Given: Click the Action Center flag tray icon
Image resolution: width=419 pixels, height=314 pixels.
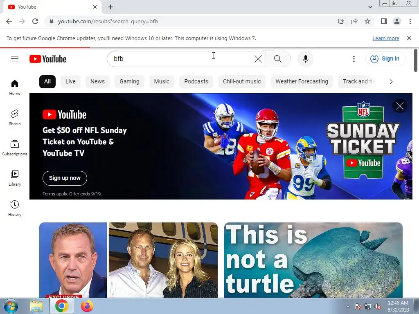Looking at the screenshot, I should click(x=358, y=306).
